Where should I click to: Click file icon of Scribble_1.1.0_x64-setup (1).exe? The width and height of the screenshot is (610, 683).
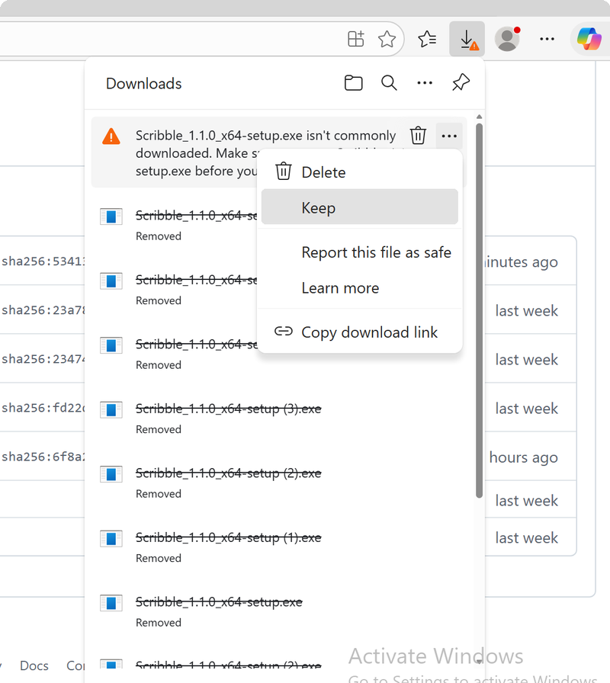pyautogui.click(x=111, y=539)
